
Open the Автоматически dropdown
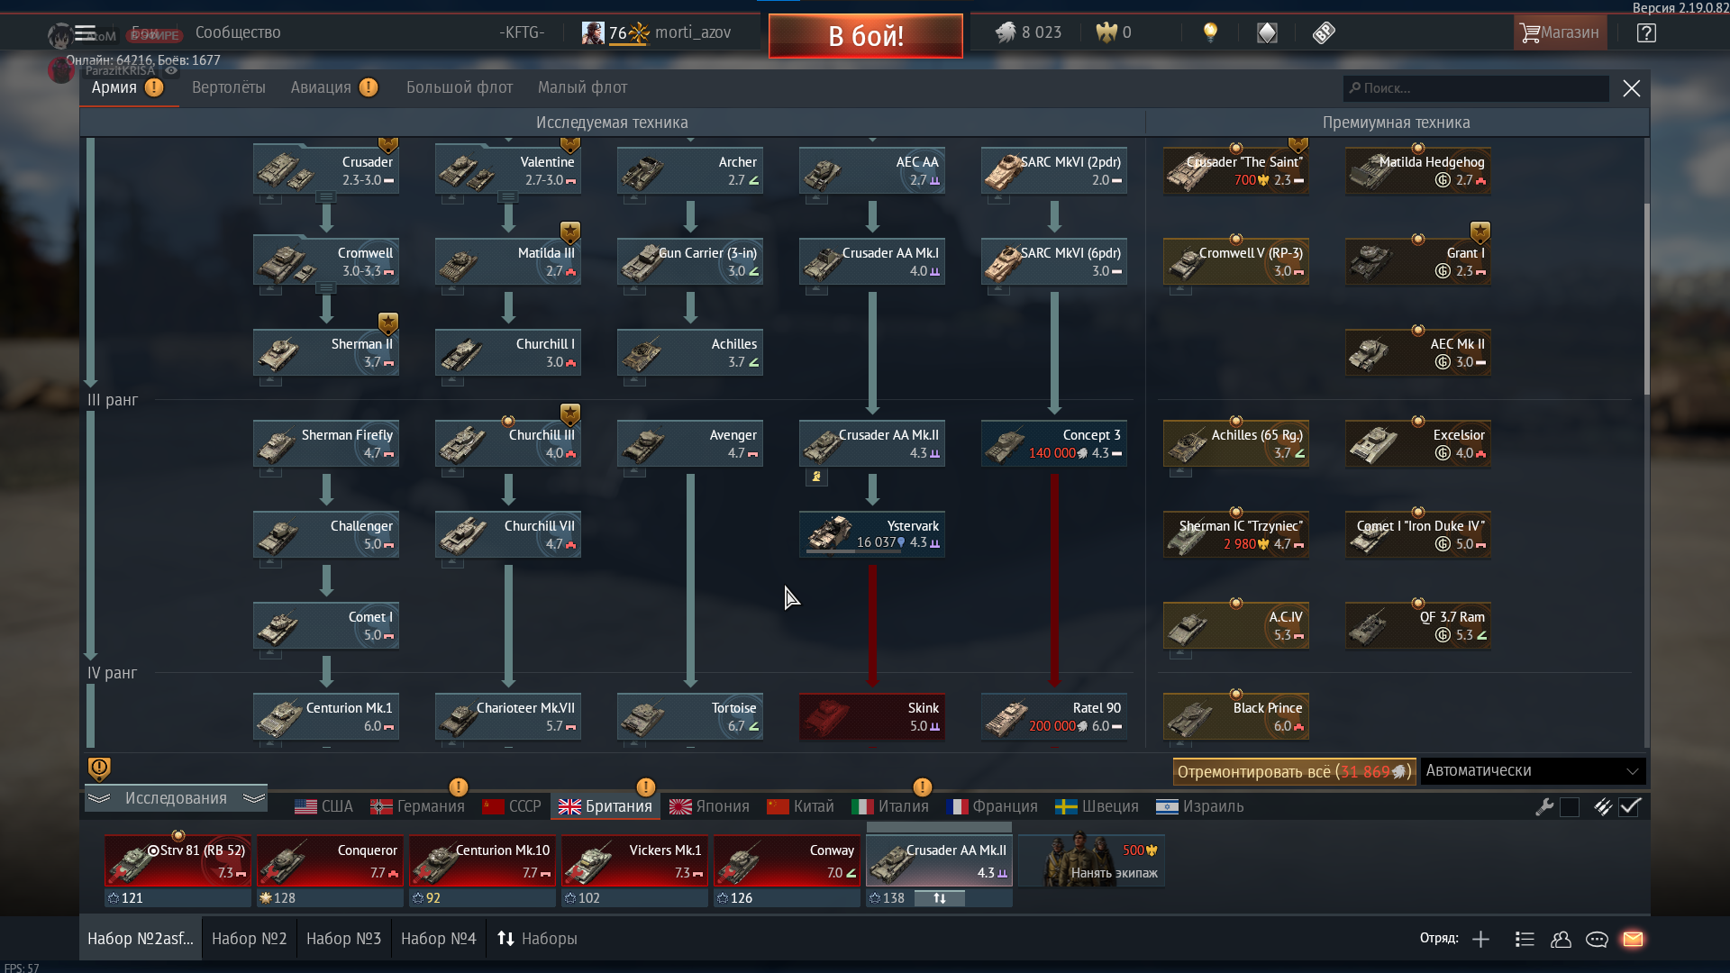(1533, 771)
